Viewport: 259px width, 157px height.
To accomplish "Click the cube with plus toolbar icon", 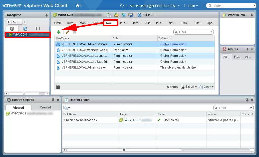I will click(123, 15).
